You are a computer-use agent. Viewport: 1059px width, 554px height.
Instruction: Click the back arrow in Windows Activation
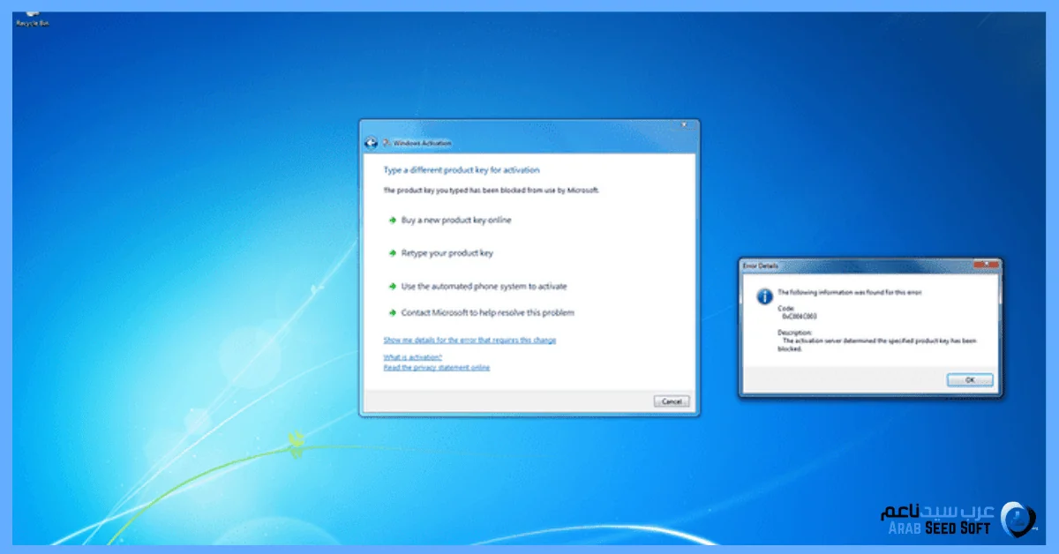[371, 143]
